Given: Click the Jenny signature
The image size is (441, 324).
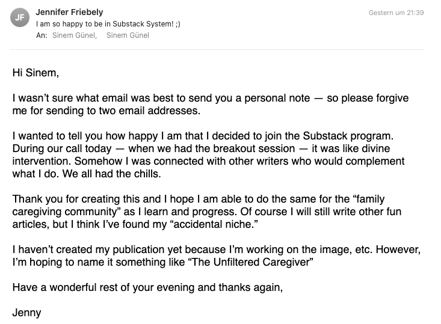Looking at the screenshot, I should (x=26, y=313).
